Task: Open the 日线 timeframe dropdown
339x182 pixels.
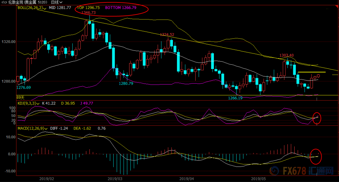Action: click(57, 2)
